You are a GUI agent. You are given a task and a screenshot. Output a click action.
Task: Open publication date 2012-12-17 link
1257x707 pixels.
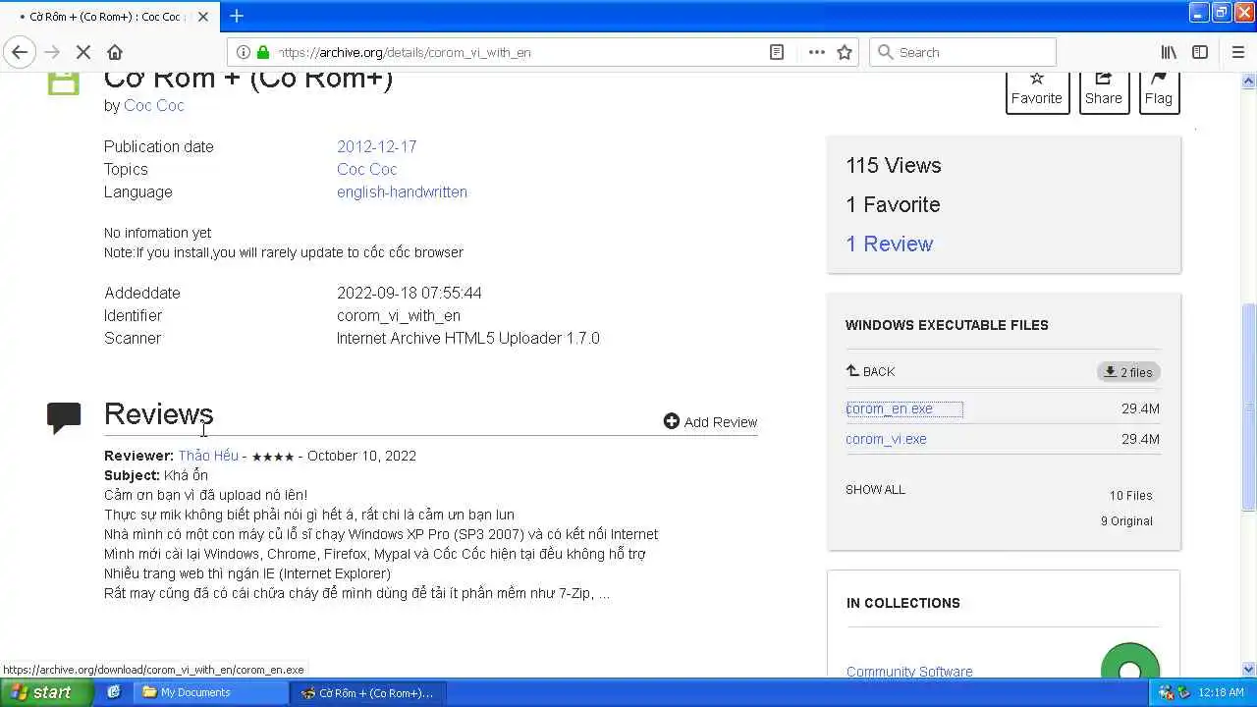(x=377, y=146)
